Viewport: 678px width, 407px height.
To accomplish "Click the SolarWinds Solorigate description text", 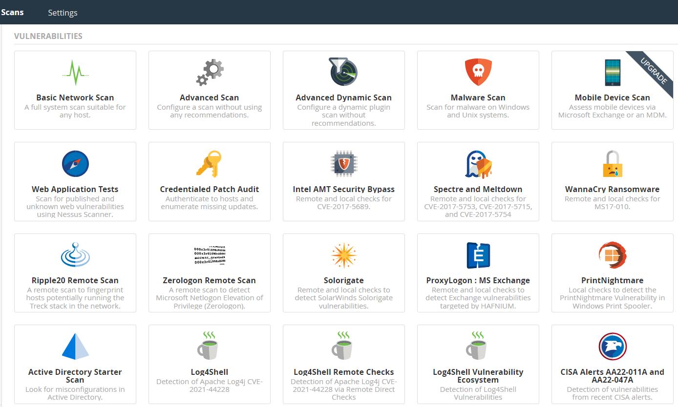I will [344, 298].
